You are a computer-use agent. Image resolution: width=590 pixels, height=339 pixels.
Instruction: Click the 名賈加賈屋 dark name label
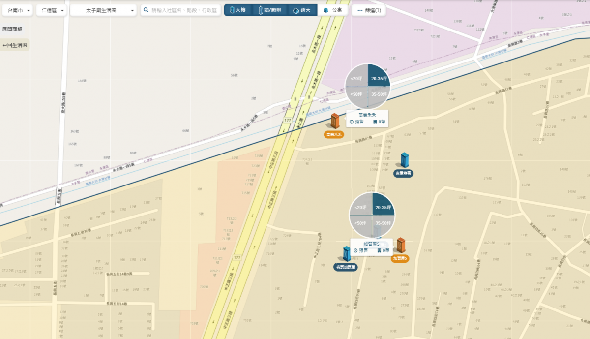point(346,267)
